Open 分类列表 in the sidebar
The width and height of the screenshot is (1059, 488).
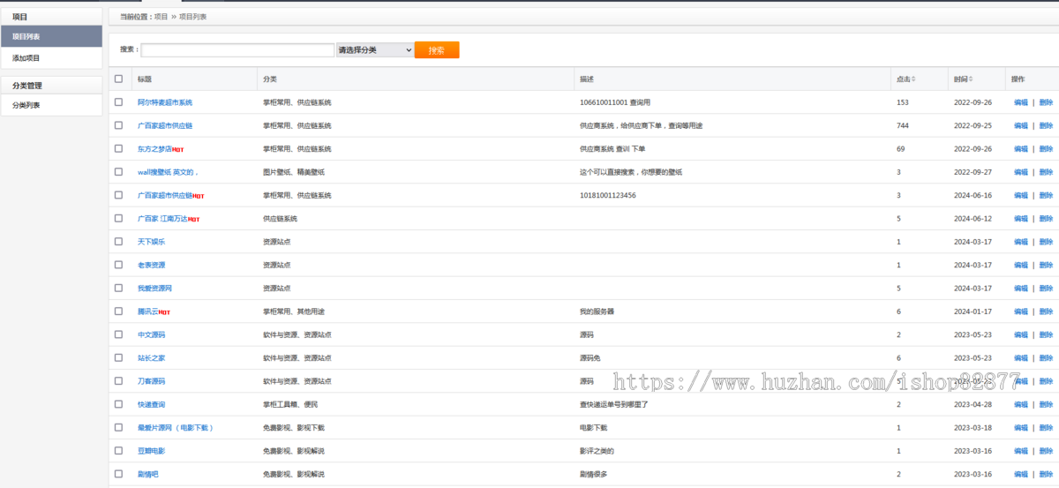51,105
